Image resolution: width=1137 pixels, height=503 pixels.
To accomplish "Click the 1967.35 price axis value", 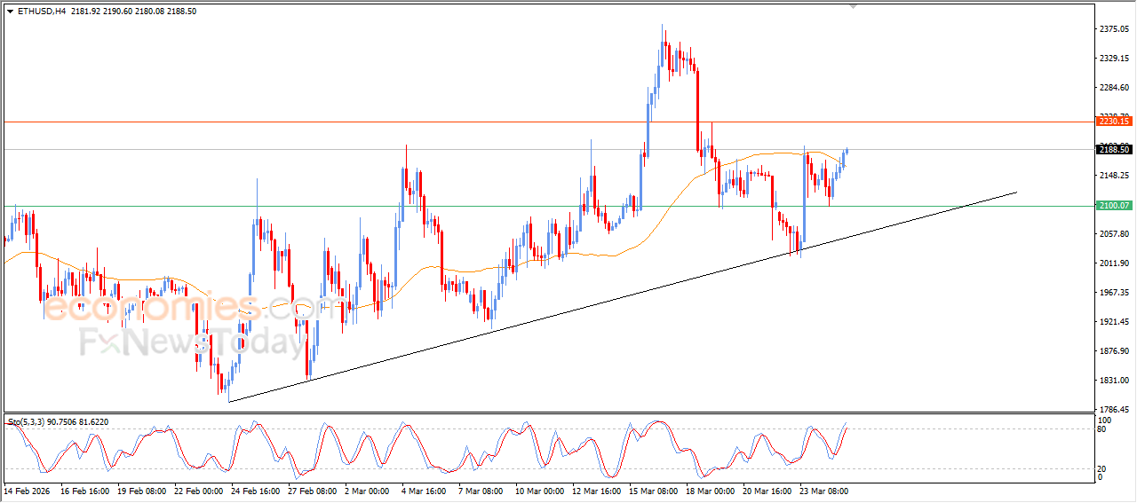I will click(1114, 293).
